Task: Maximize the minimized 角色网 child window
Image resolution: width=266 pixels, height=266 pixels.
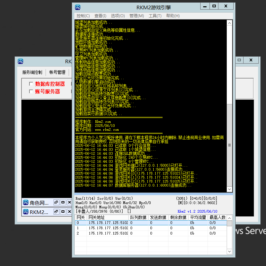Action: click(63, 202)
